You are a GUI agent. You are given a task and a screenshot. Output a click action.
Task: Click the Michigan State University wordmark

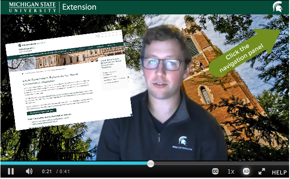[32, 7]
